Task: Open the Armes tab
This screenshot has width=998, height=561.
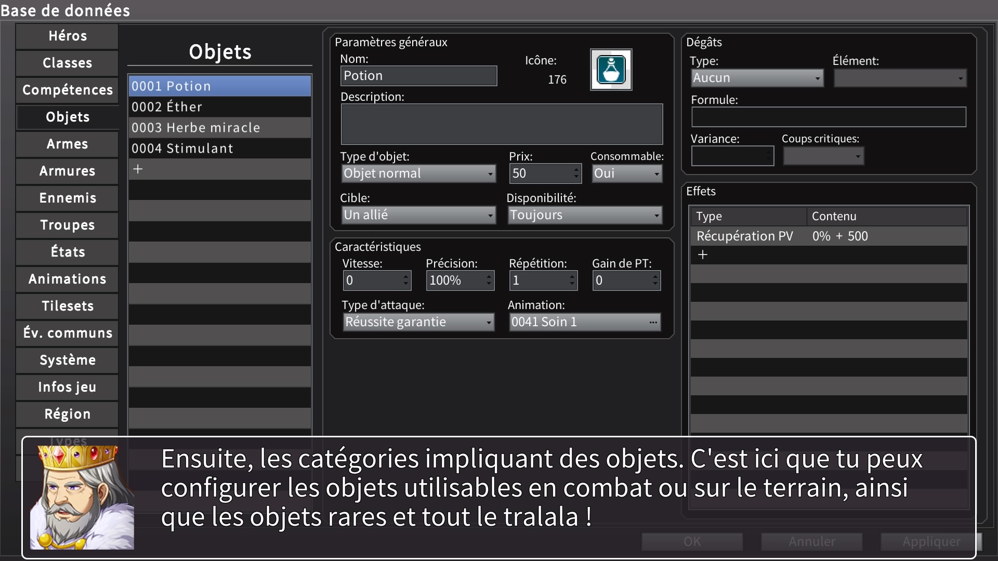Action: coord(68,144)
